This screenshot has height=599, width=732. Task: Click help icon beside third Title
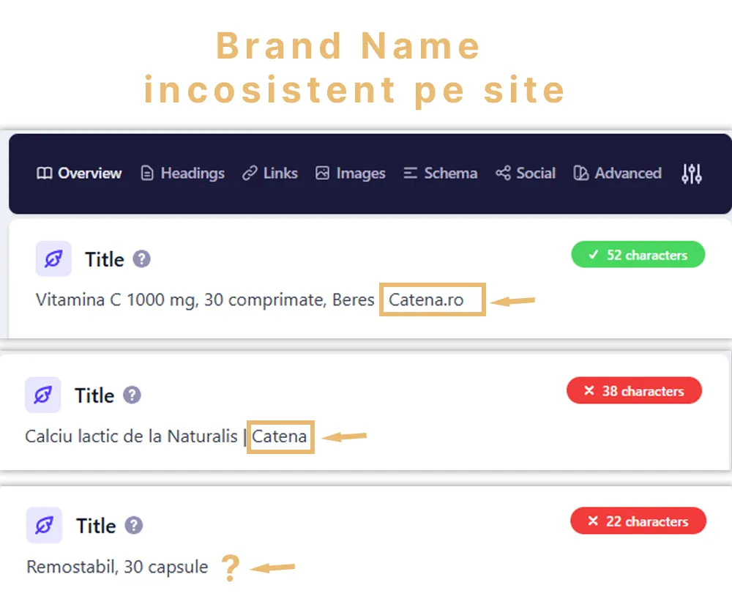click(x=133, y=526)
